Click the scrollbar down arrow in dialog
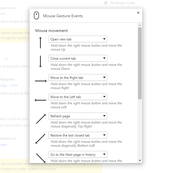Viewport: 169px width, 173px height. tap(140, 161)
